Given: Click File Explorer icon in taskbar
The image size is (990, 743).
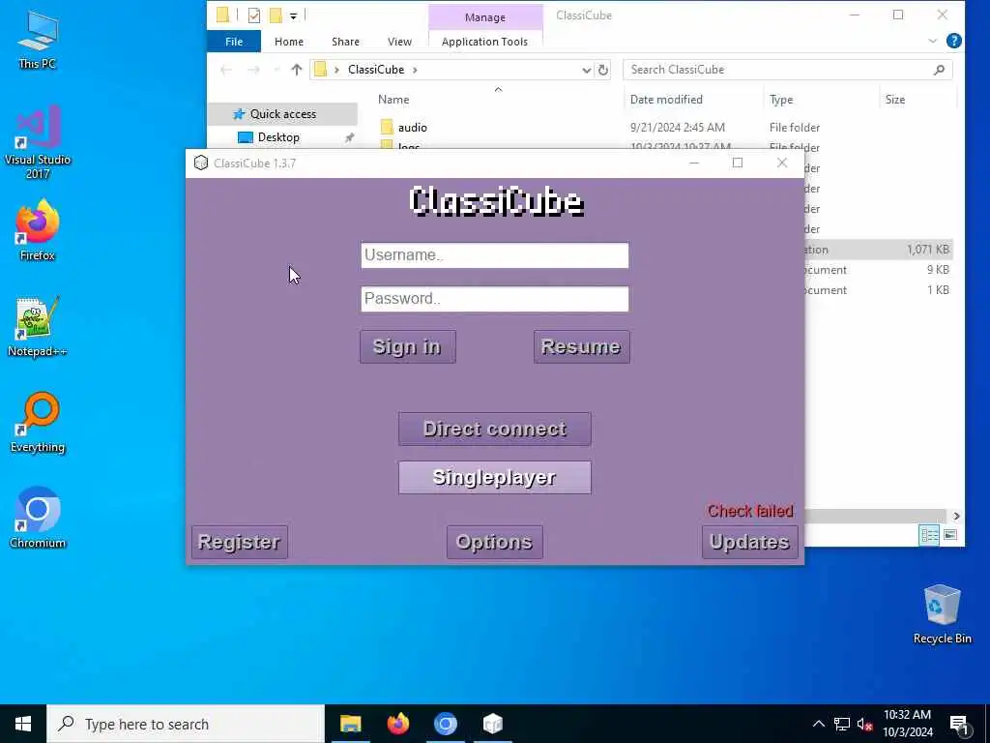Looking at the screenshot, I should pos(350,724).
